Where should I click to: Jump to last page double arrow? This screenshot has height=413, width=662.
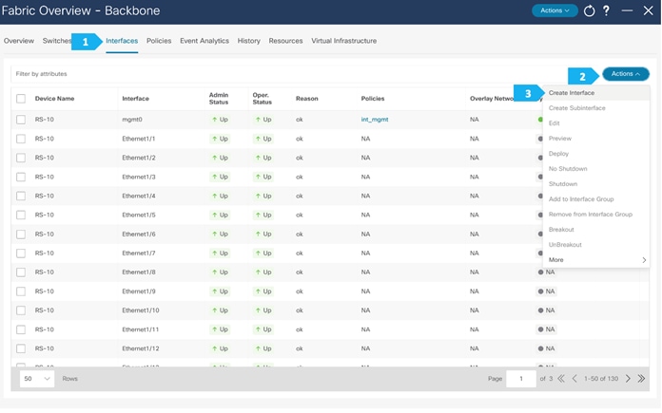(x=641, y=379)
